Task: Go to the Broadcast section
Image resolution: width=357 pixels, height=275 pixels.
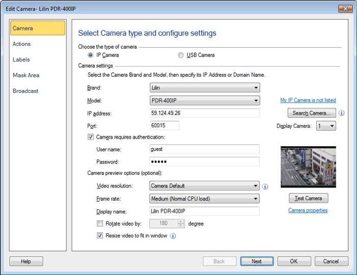Action: click(x=25, y=91)
